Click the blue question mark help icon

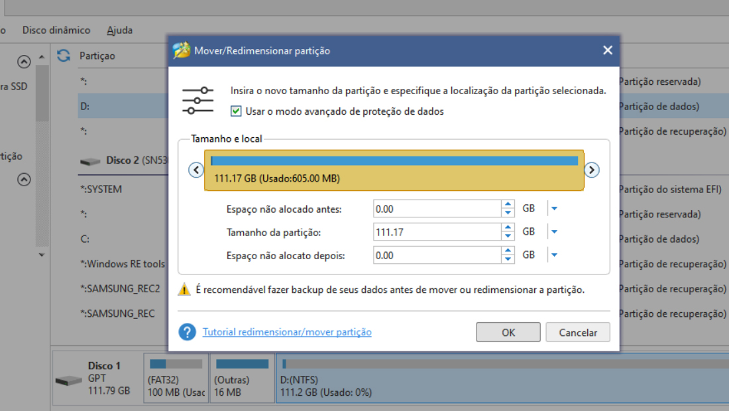tap(187, 332)
